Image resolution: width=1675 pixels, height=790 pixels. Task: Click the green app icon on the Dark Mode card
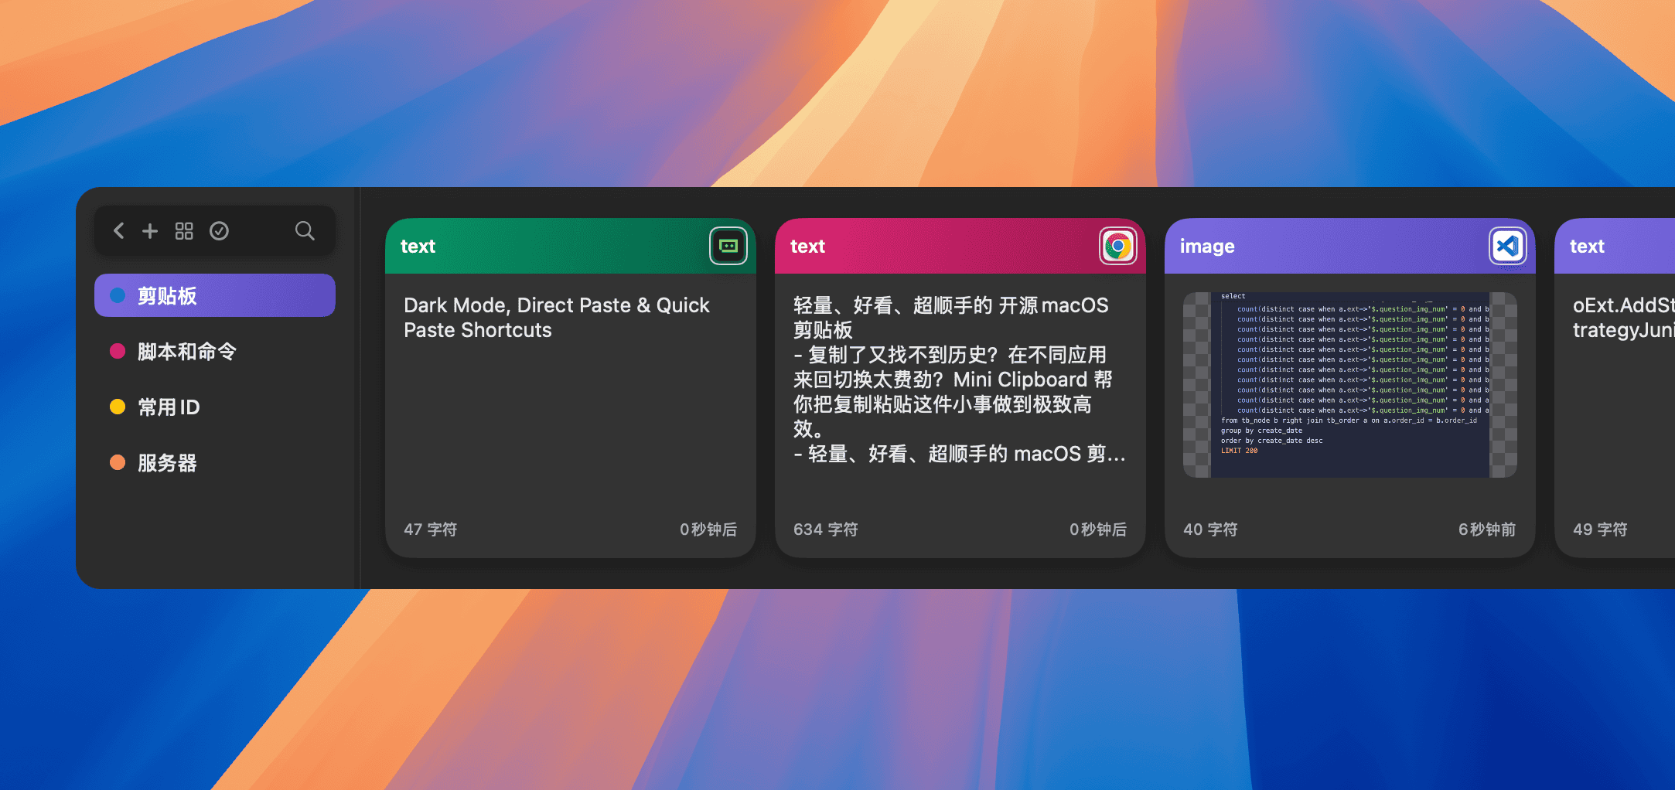pos(728,246)
